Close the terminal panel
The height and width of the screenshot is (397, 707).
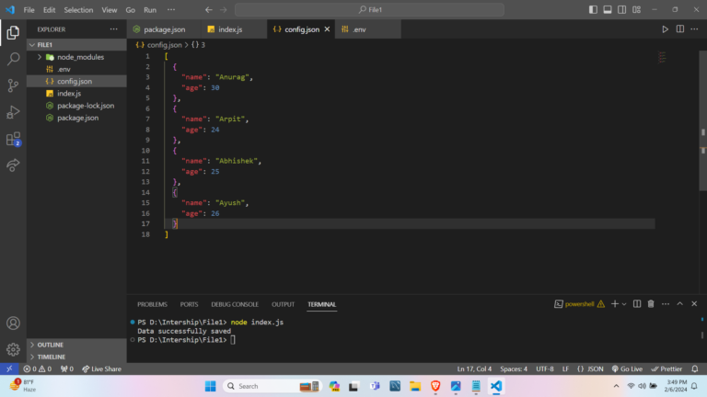click(x=694, y=304)
